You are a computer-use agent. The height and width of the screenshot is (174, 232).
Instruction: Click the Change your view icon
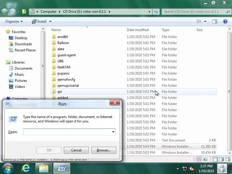click(199, 21)
